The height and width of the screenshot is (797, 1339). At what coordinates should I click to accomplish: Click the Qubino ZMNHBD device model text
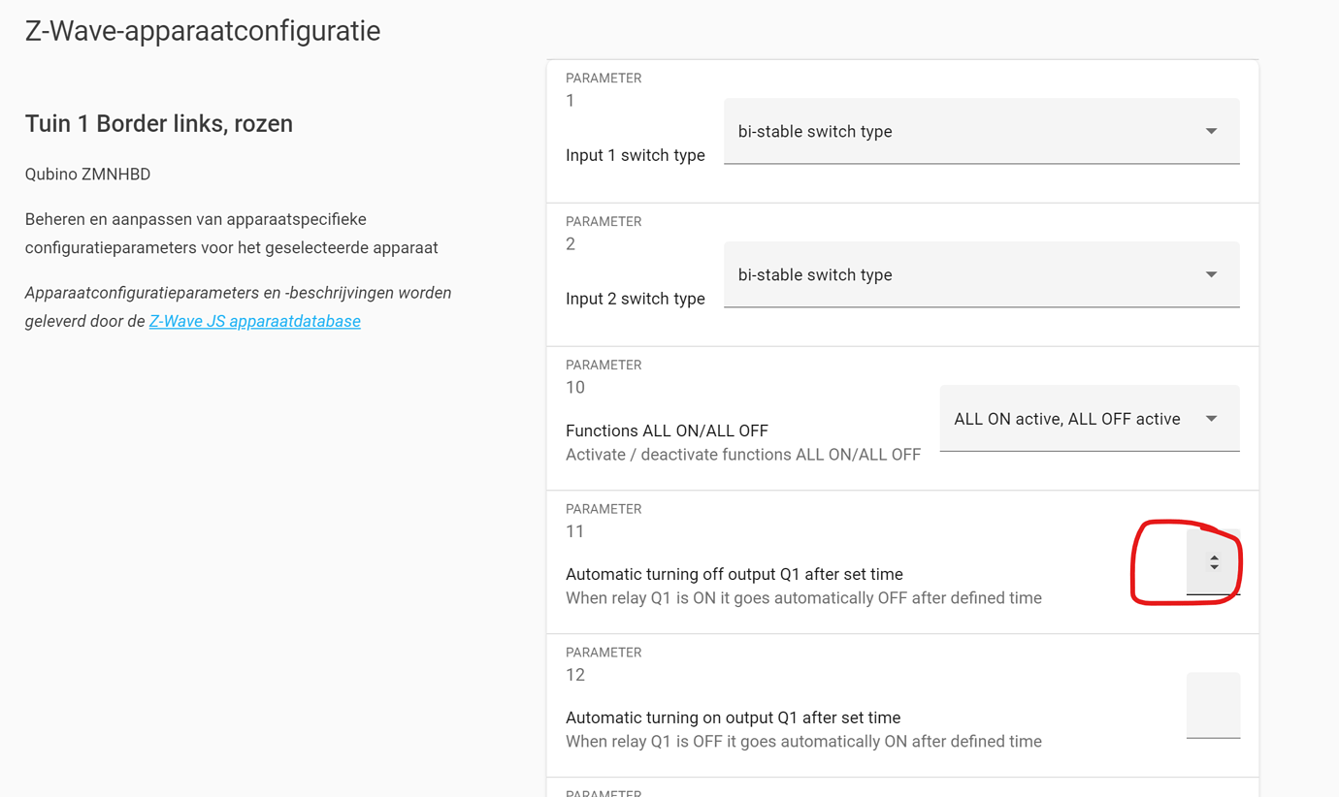(x=87, y=174)
